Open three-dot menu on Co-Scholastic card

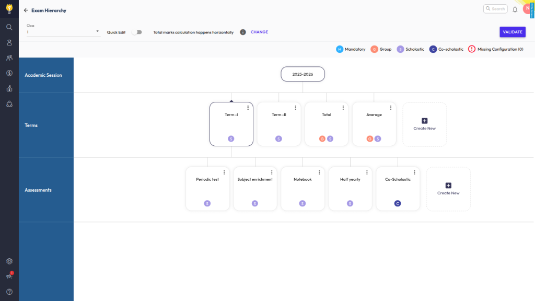414,172
